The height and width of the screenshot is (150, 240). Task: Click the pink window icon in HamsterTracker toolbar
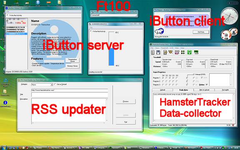(x=177, y=52)
